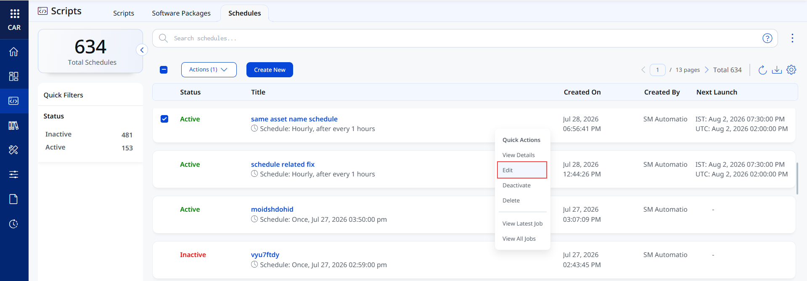
Task: Switch to the Scripts tab
Action: coord(124,13)
